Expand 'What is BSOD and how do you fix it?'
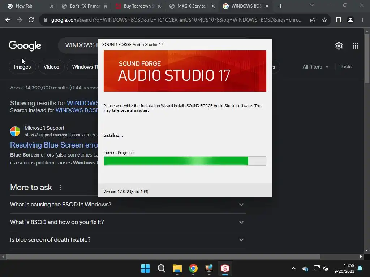 [128, 222]
